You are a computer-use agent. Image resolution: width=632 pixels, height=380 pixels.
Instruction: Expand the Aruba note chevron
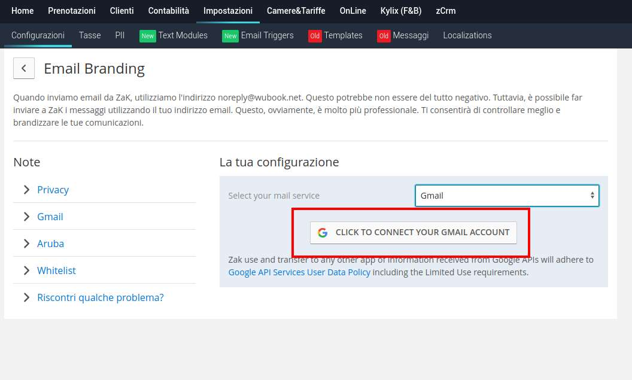pos(26,244)
